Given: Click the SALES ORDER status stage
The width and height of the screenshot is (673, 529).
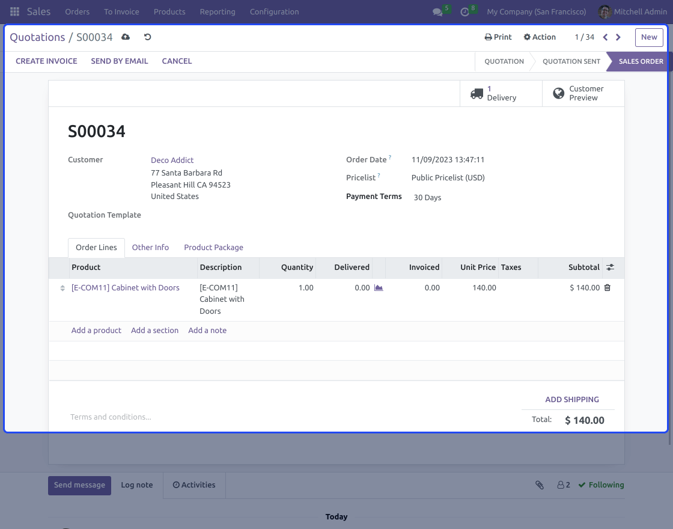Looking at the screenshot, I should 641,61.
